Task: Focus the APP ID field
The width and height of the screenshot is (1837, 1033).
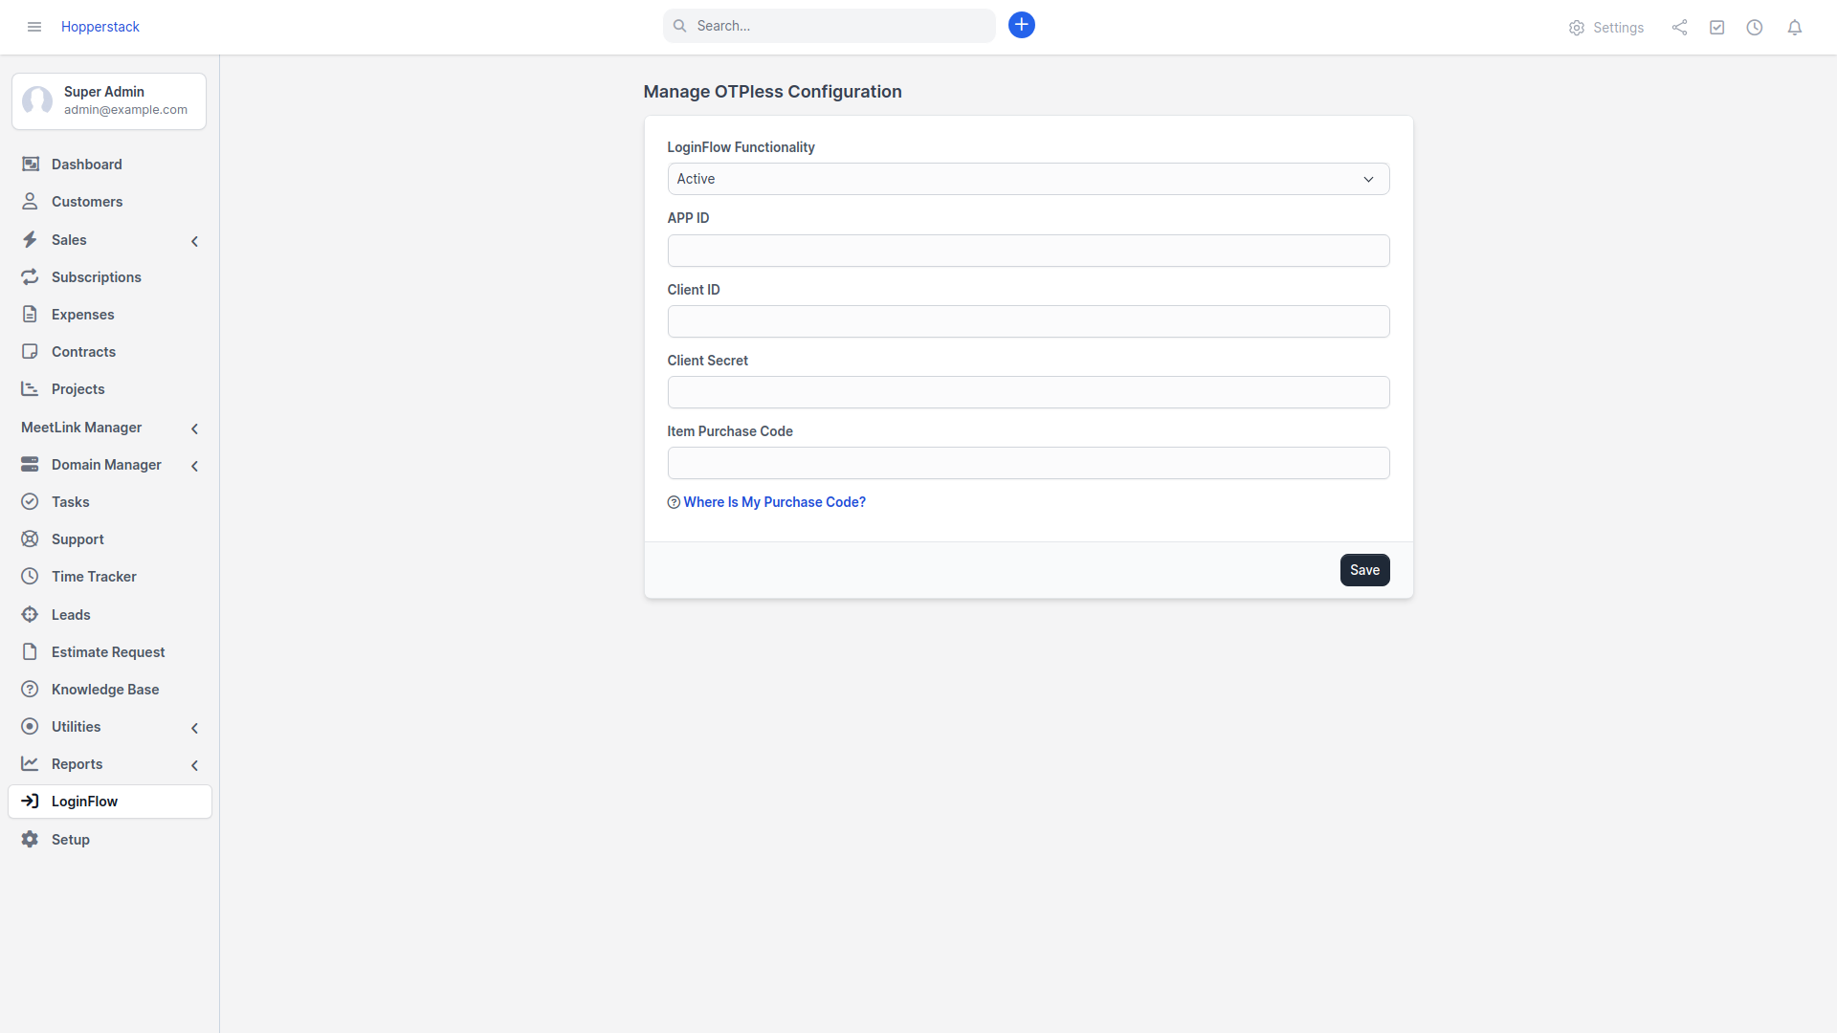Action: pos(1028,251)
